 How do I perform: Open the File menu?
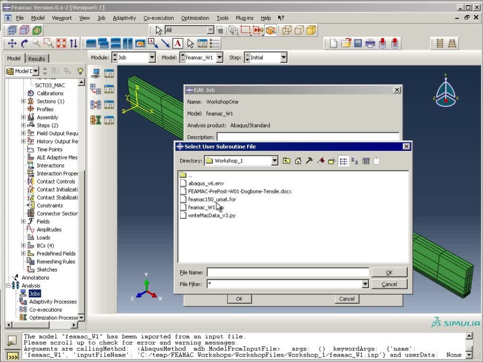[20, 18]
